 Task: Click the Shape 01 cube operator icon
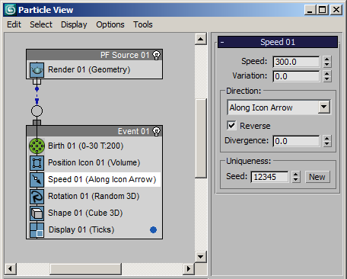coord(37,213)
